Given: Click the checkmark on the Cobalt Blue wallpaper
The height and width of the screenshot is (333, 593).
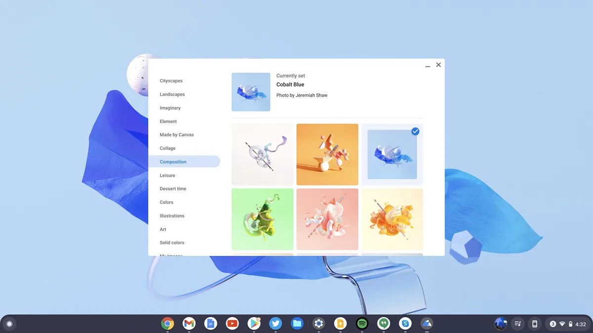Looking at the screenshot, I should pos(415,131).
